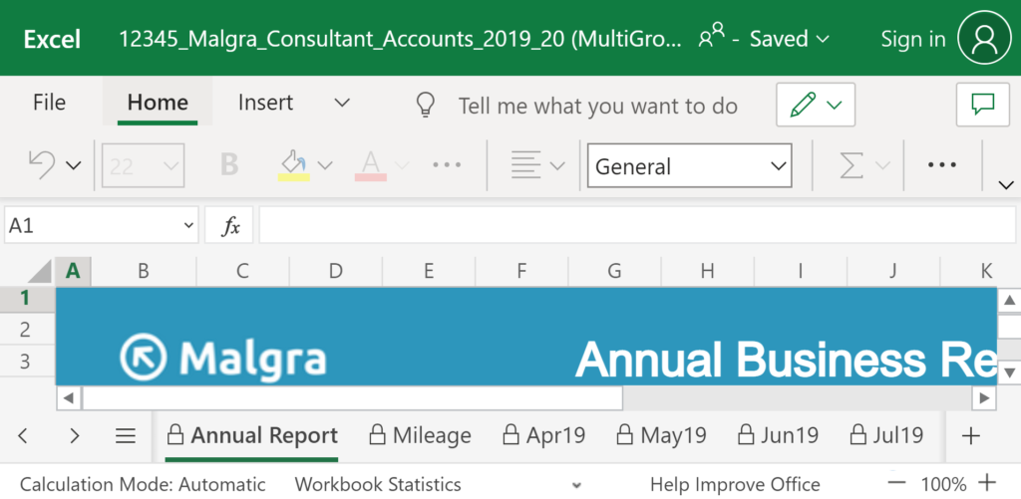Select column A header
The width and height of the screenshot is (1021, 499).
(x=72, y=271)
